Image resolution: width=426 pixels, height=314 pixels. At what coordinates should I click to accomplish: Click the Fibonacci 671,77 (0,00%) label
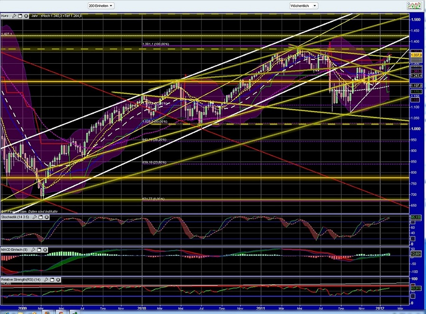click(x=153, y=199)
